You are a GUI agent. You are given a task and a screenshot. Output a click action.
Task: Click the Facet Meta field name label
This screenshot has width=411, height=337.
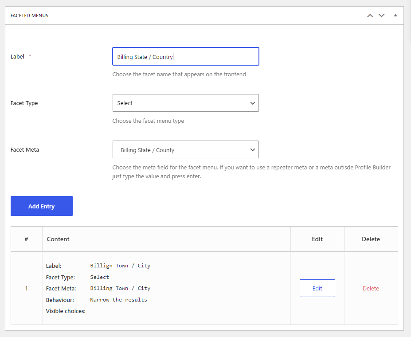coord(25,149)
